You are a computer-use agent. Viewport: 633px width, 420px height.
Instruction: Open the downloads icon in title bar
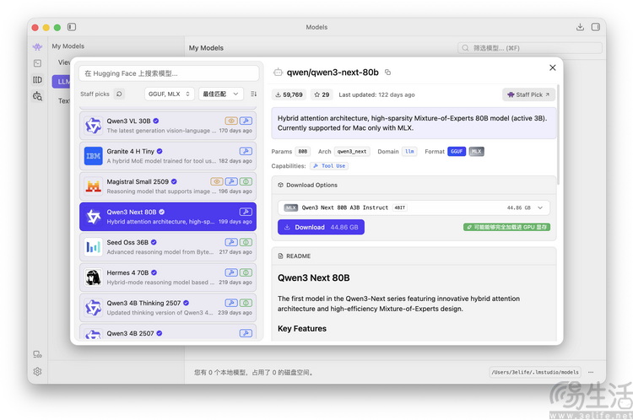click(x=580, y=27)
